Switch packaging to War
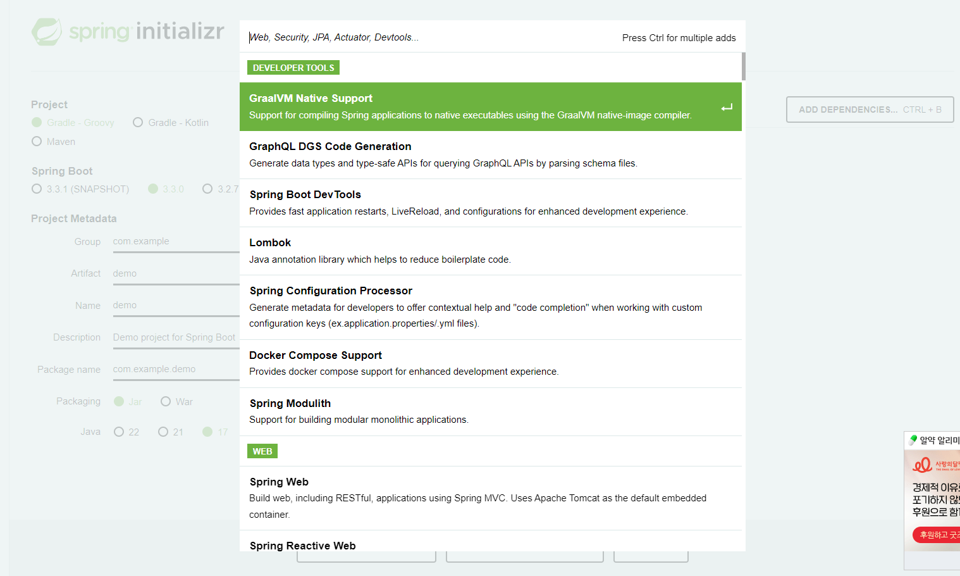The image size is (960, 576). (x=165, y=401)
